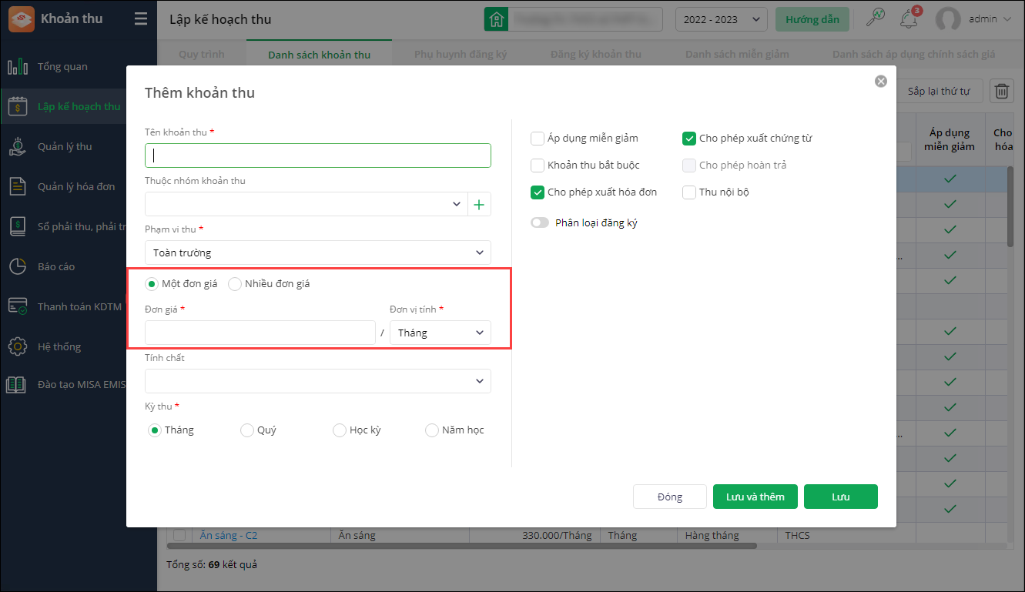This screenshot has width=1025, height=592.
Task: Click the blurred school name search field
Action: click(x=586, y=19)
